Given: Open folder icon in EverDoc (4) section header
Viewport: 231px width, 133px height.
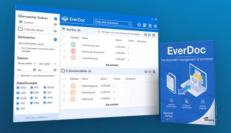Looking at the screenshot, I should [x=150, y=35].
